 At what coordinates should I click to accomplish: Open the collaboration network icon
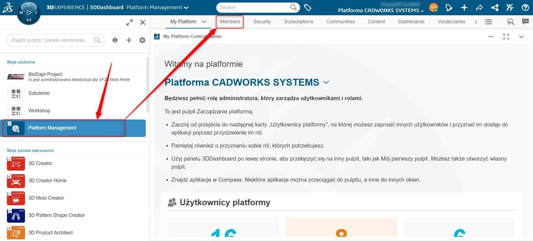coord(495,7)
